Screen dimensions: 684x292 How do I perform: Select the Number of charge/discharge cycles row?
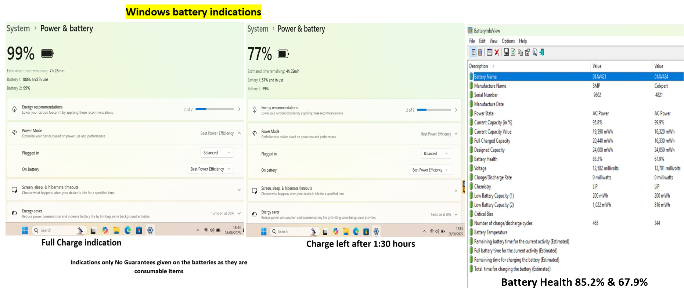[x=576, y=223]
